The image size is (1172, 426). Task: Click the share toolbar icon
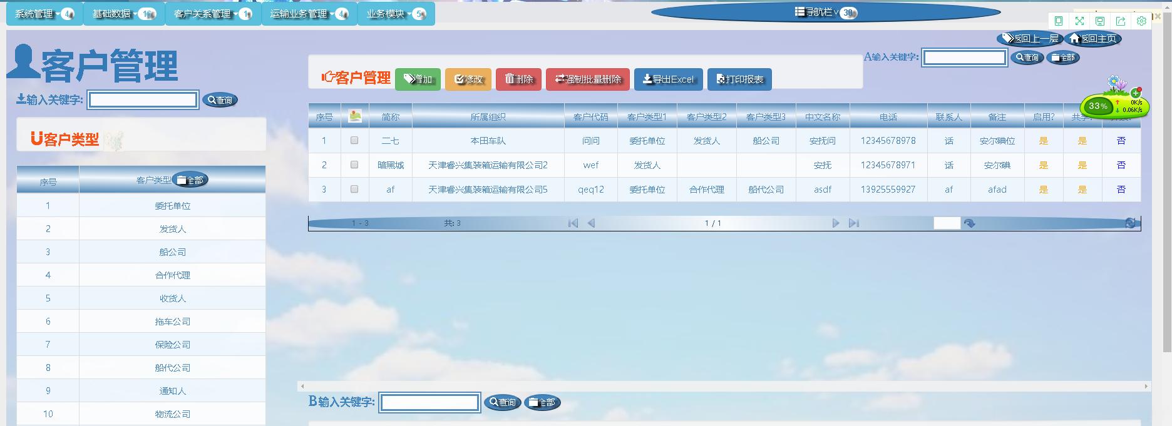[1121, 21]
